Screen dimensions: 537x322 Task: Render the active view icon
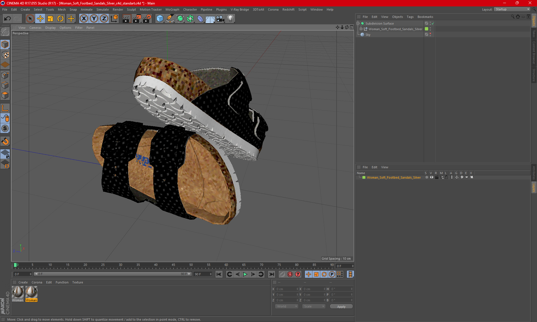pyautogui.click(x=126, y=18)
